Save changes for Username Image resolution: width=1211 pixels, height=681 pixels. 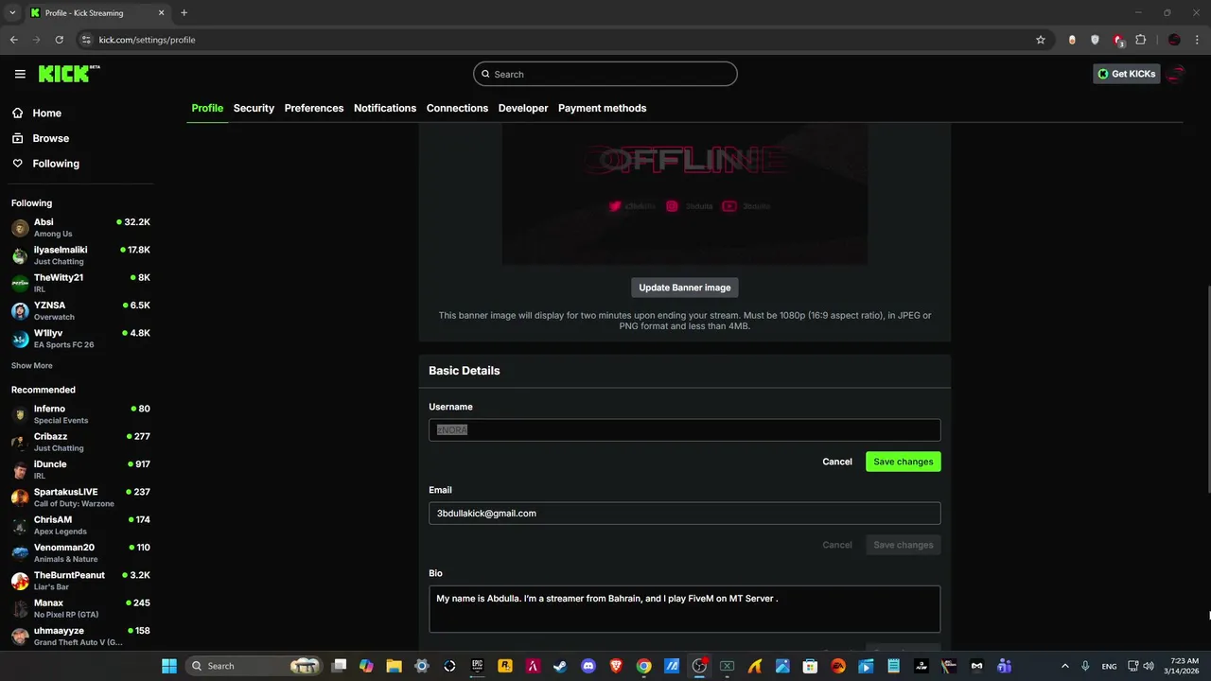(x=903, y=462)
